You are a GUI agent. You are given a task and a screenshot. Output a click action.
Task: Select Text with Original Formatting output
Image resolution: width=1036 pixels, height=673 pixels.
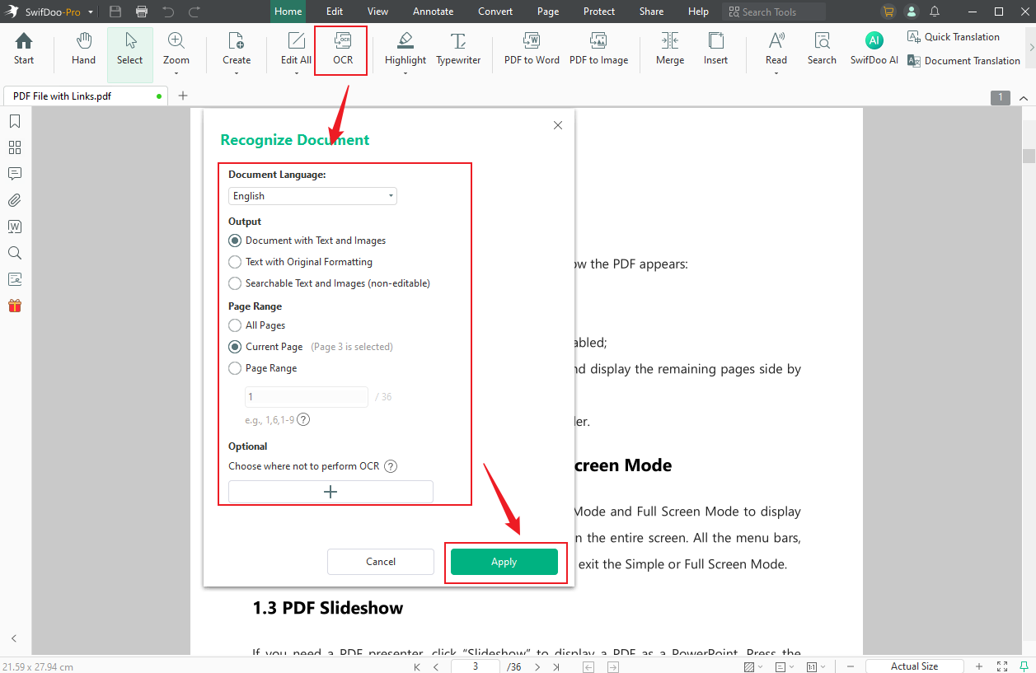point(235,261)
